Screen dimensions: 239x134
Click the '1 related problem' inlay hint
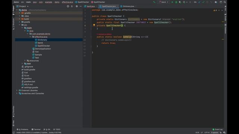point(104,34)
